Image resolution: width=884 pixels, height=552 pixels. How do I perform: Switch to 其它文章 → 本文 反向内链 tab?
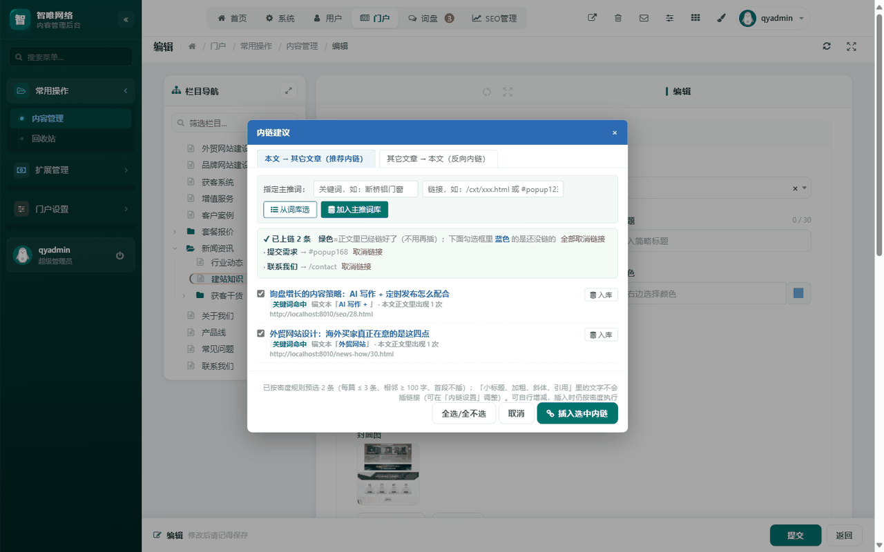[x=438, y=159]
